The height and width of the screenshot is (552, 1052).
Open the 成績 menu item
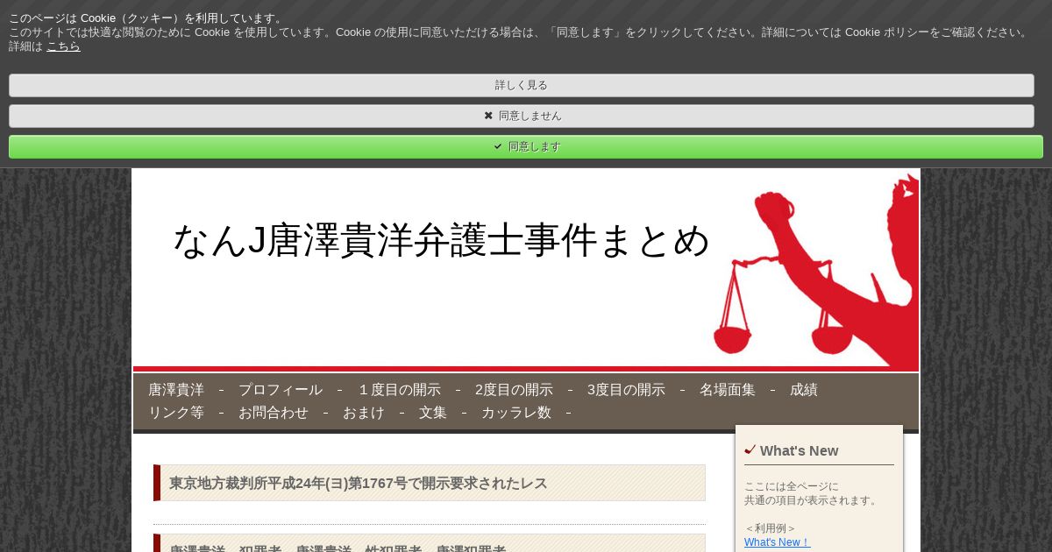point(804,390)
